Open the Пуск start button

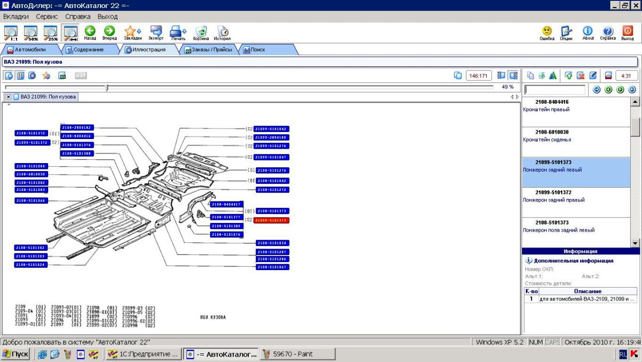(x=16, y=354)
